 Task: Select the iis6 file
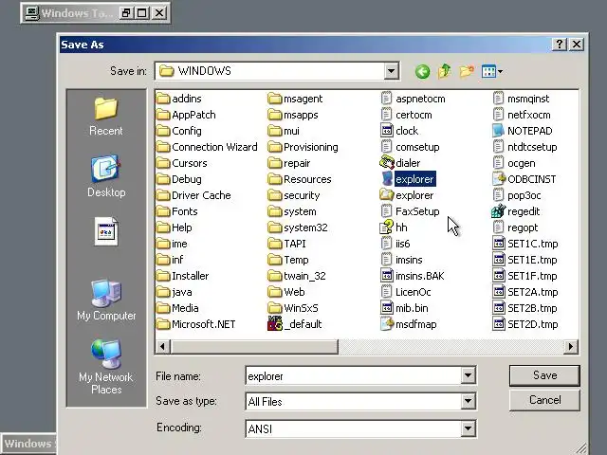[x=395, y=244]
